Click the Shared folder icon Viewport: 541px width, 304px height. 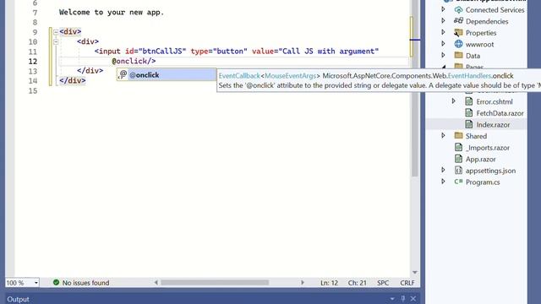pos(458,136)
